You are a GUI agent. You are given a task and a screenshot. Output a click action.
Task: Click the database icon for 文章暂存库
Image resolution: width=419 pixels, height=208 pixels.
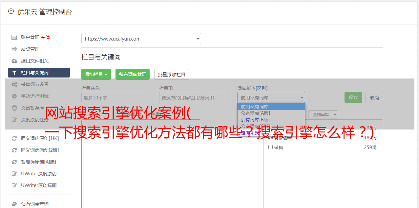[x=14, y=108]
